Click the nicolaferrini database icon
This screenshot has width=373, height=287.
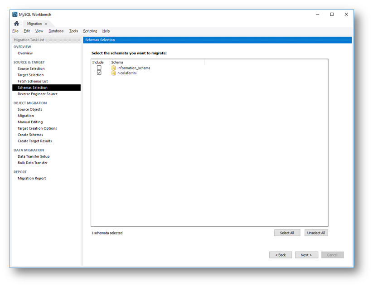pos(113,73)
